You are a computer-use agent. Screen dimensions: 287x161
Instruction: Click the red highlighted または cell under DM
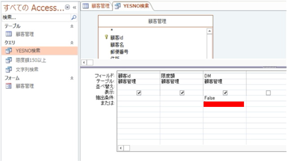tap(224, 104)
